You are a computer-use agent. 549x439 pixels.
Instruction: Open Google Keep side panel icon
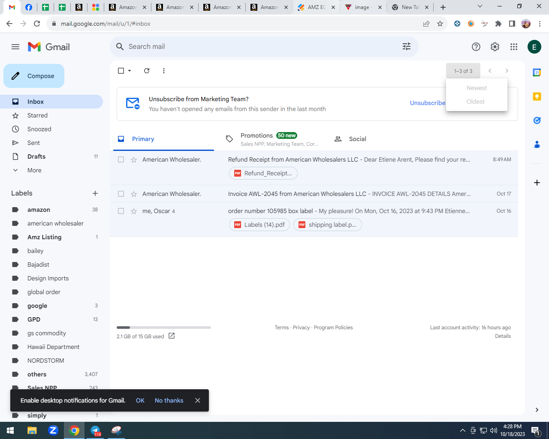coord(537,96)
